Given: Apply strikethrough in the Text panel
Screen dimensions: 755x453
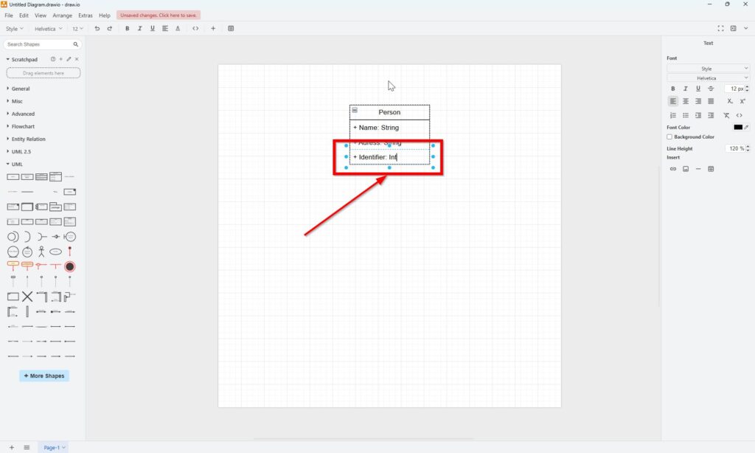Looking at the screenshot, I should (711, 89).
